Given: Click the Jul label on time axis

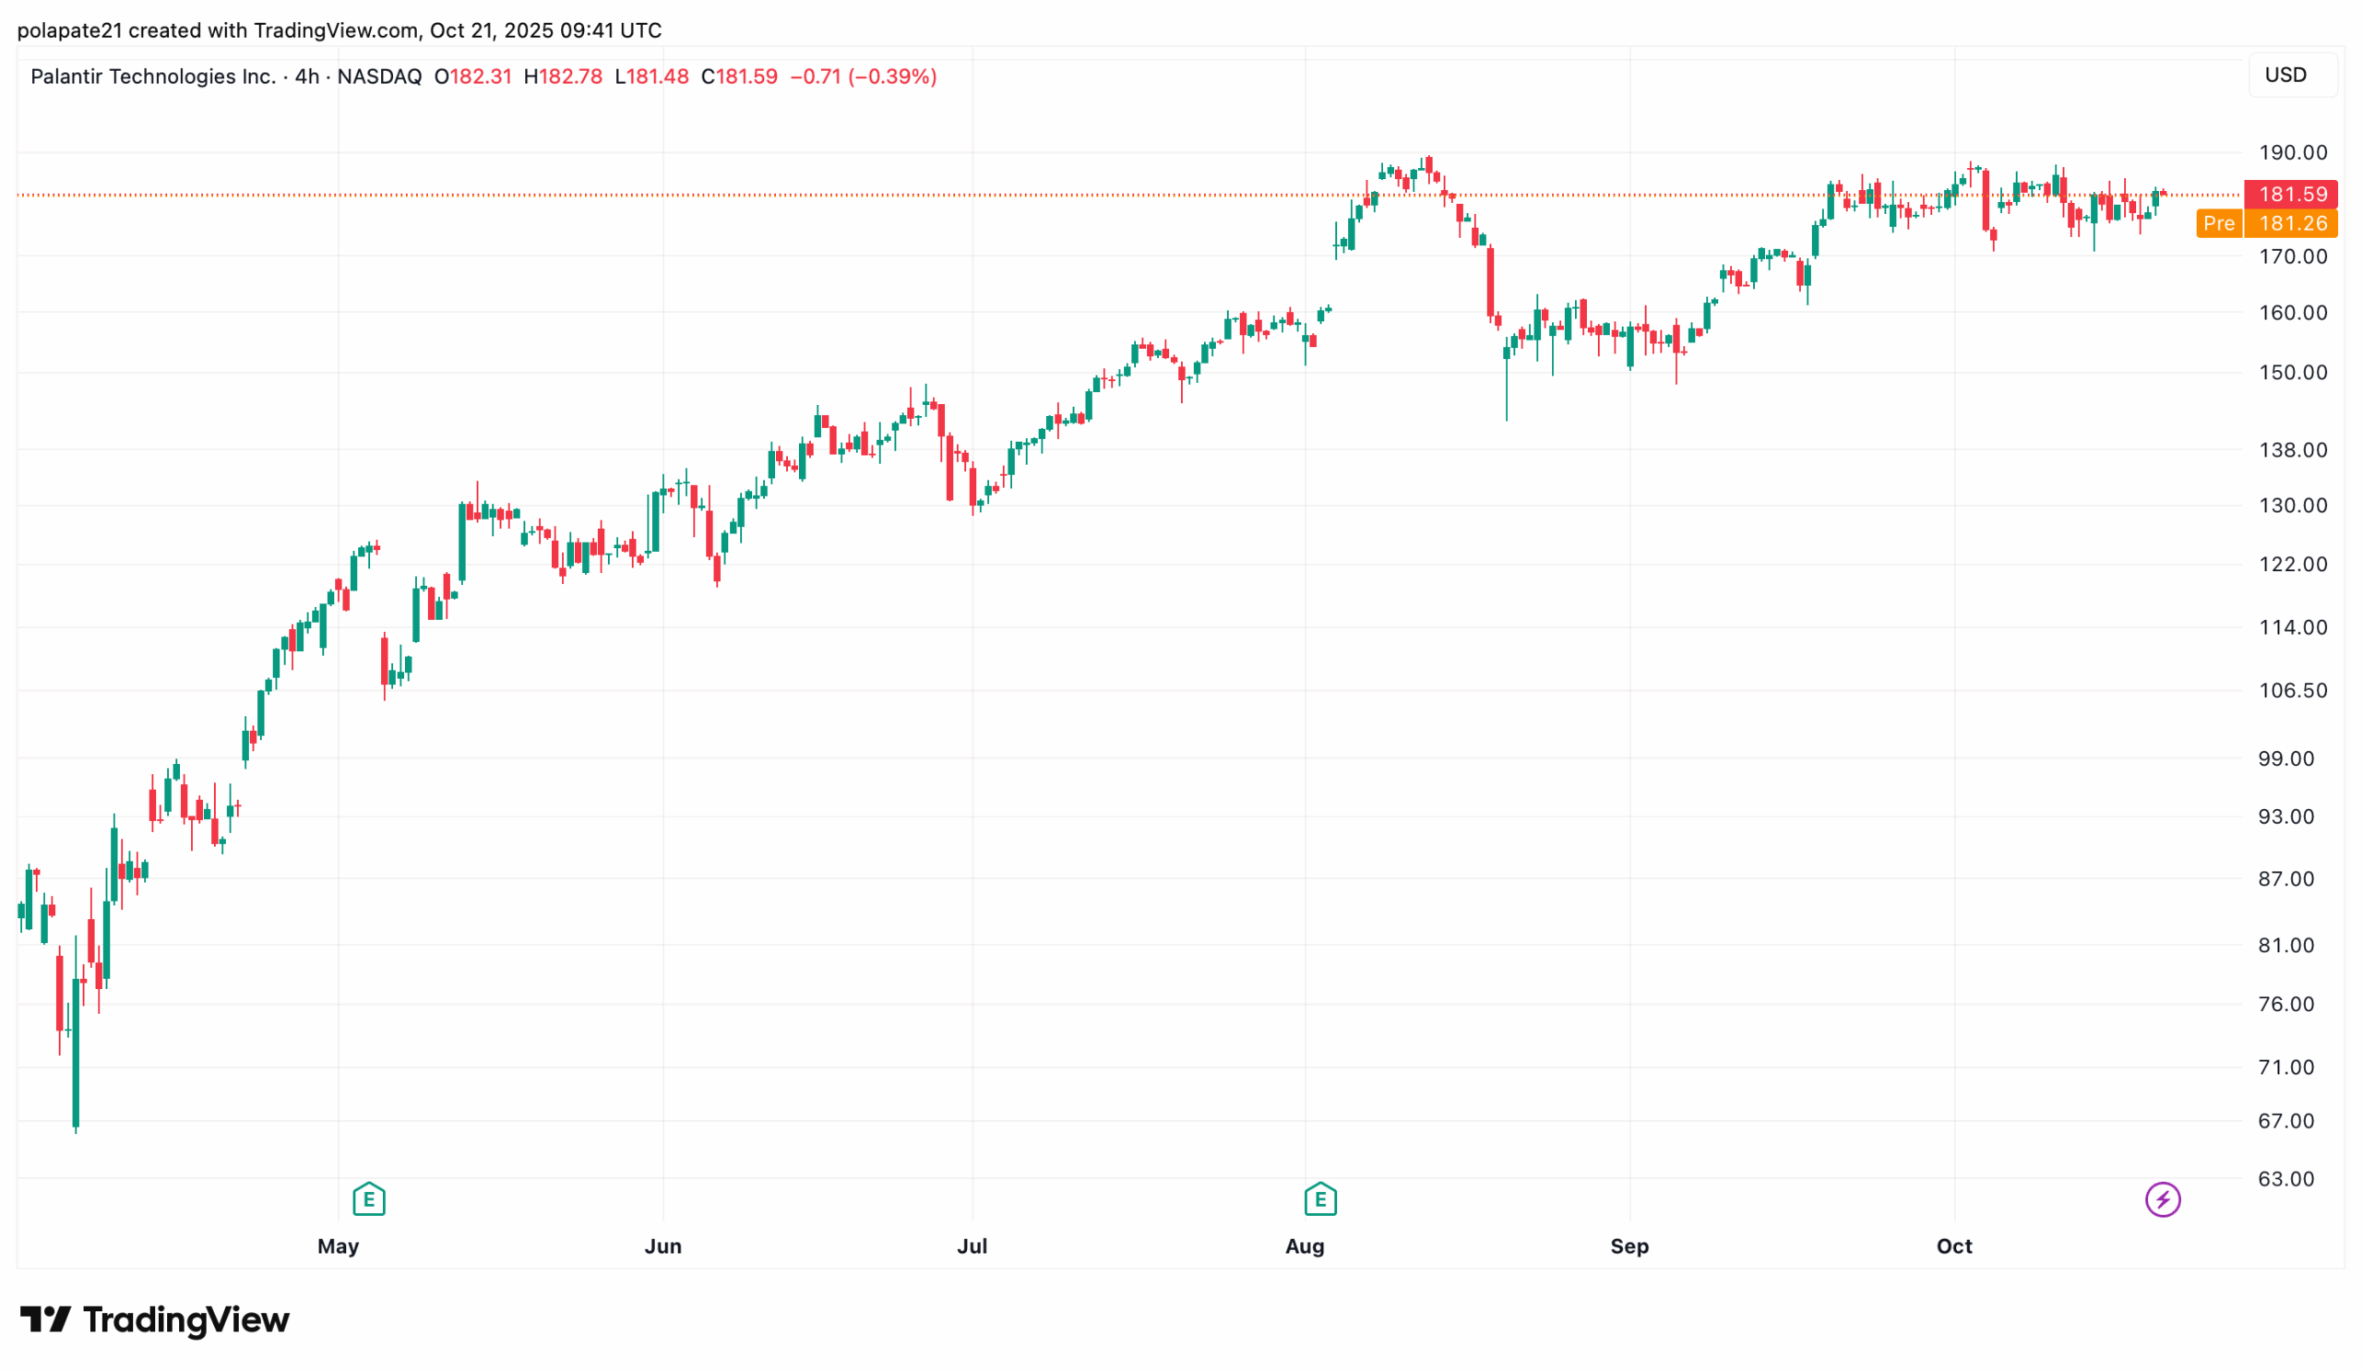Looking at the screenshot, I should [972, 1246].
